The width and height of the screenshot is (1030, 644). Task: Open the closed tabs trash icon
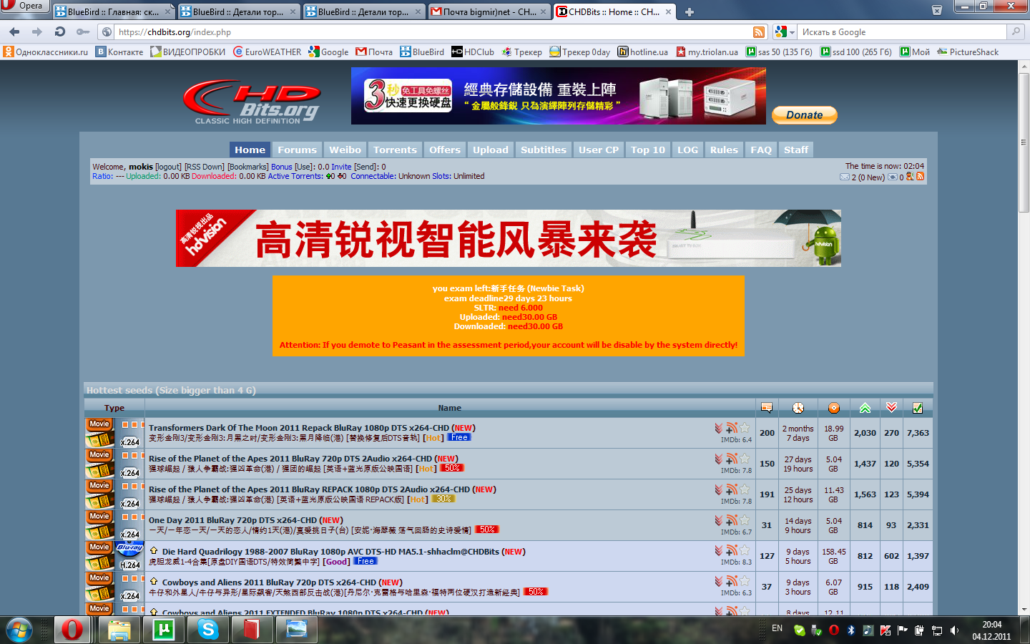(x=937, y=11)
